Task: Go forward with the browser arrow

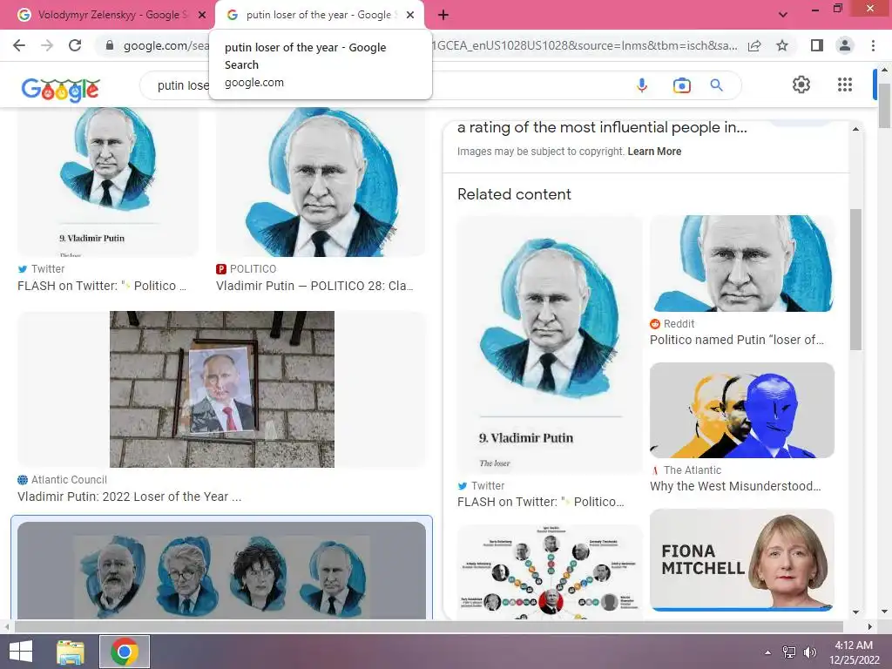Action: click(x=47, y=45)
